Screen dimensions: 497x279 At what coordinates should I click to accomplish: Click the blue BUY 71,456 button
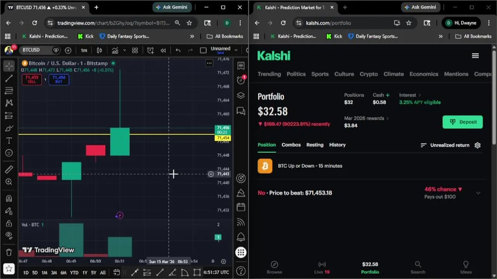(59, 79)
